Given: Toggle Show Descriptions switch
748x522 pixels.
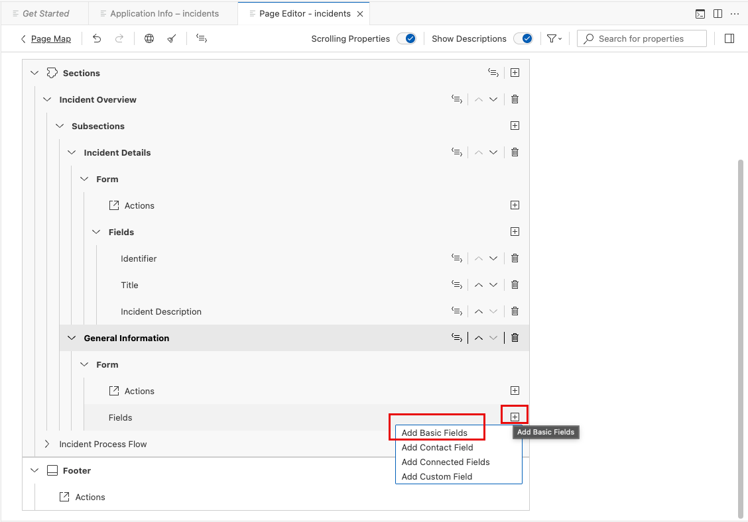Looking at the screenshot, I should pyautogui.click(x=523, y=38).
